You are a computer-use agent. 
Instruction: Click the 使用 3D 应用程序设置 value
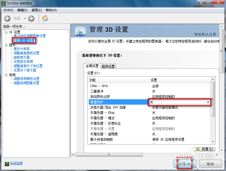pyautogui.click(x=168, y=139)
